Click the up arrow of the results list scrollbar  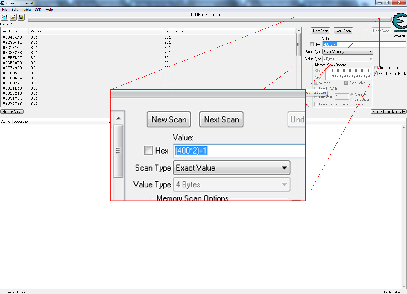298,30
